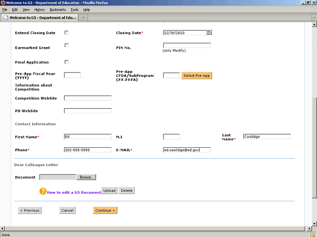
Task: Select the Welcome to G5 browser tab
Action: pos(40,18)
